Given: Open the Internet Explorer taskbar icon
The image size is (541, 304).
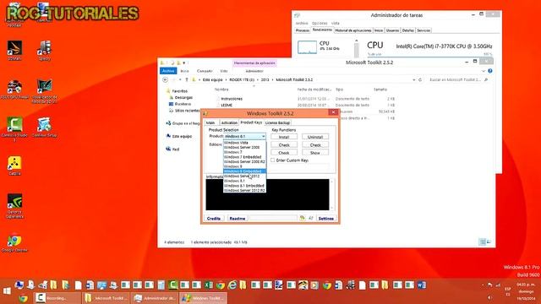Looking at the screenshot, I should tap(232, 285).
